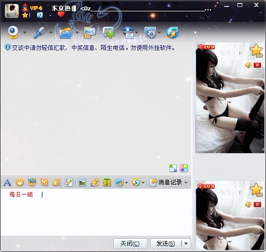Start a voice call with microphone icon

39,33
